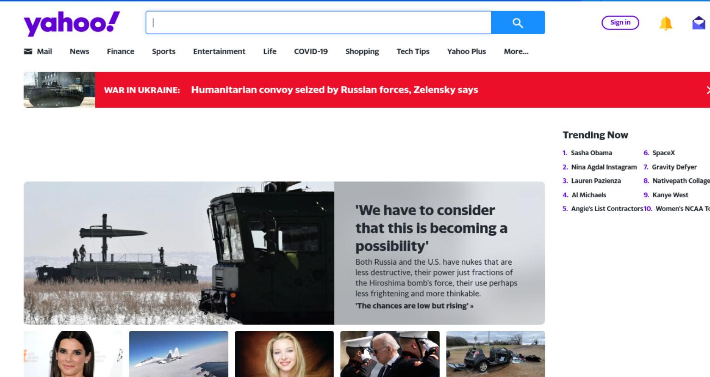Open the Life section
The height and width of the screenshot is (377, 710).
tap(269, 51)
